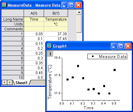Click the Time cell with value 0.4

coord(34,68)
